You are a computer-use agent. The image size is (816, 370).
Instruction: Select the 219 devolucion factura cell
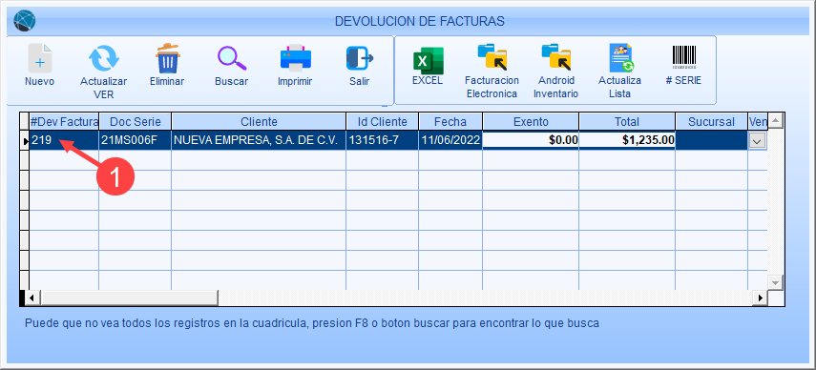(x=64, y=140)
